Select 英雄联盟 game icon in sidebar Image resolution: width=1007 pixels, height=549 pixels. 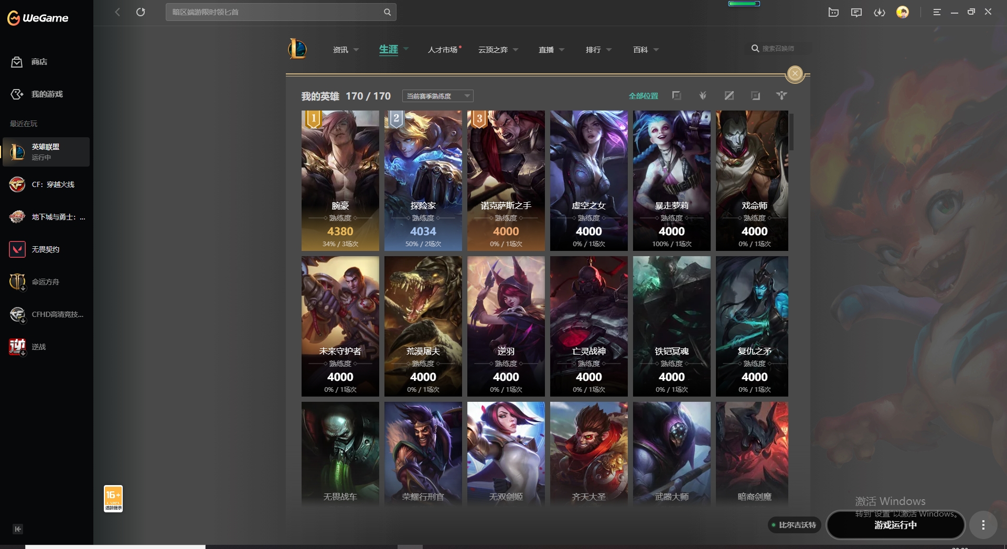(17, 152)
